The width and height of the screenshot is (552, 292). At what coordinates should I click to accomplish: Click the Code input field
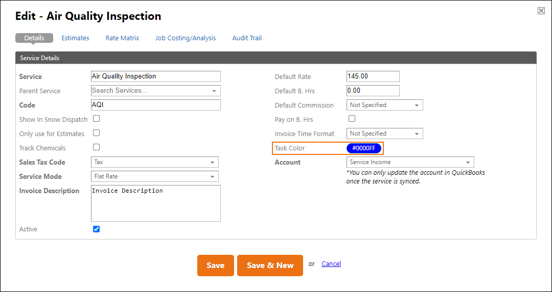155,105
